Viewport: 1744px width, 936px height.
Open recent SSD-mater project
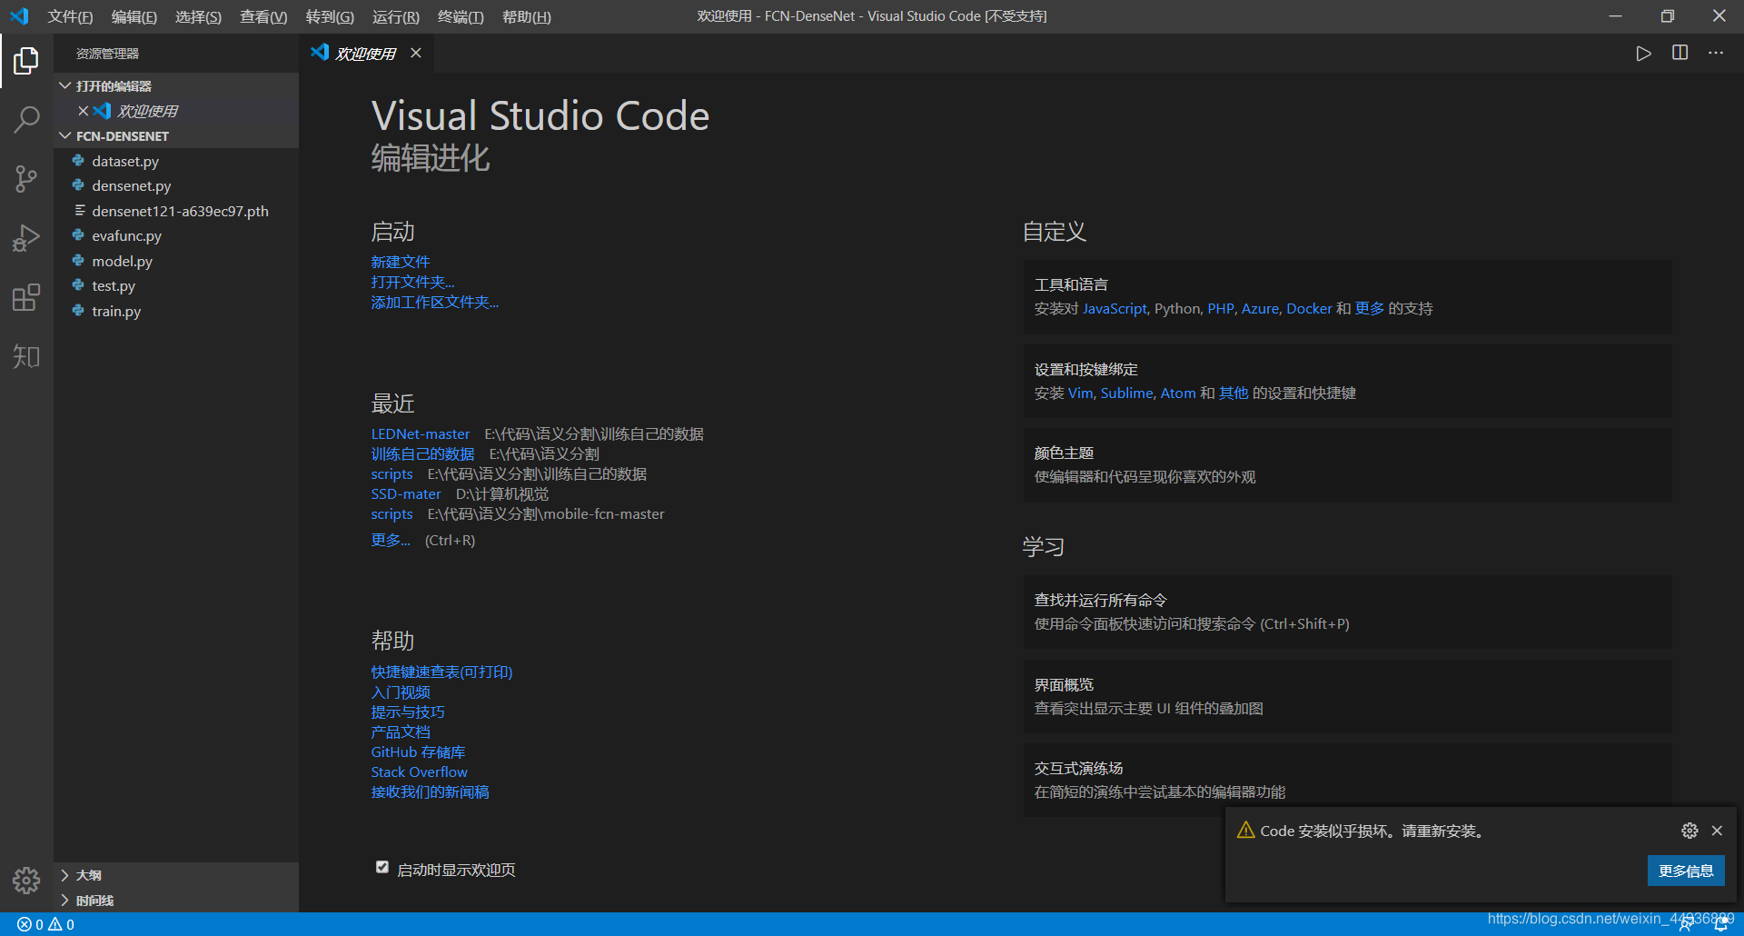click(x=406, y=494)
